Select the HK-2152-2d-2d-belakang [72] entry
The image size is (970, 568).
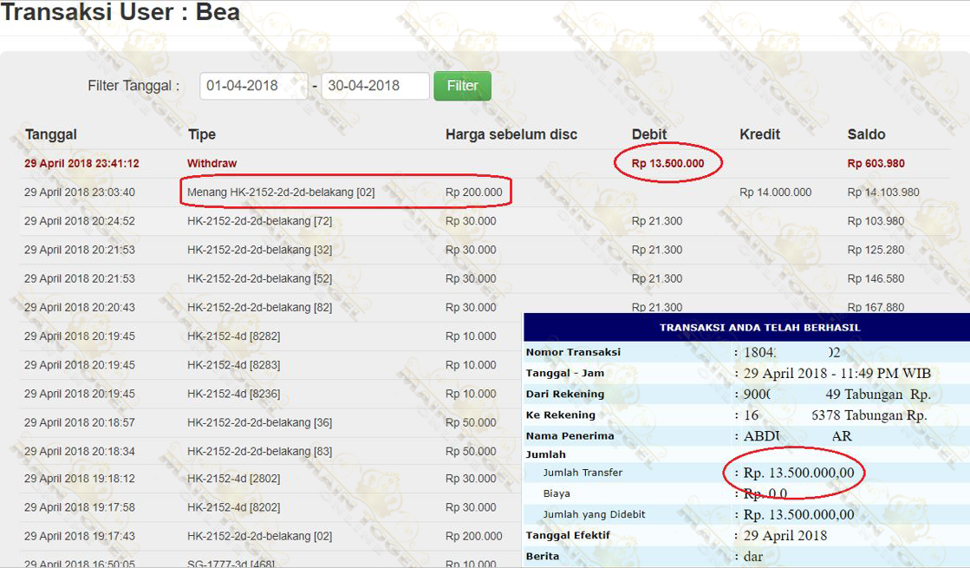(x=259, y=221)
